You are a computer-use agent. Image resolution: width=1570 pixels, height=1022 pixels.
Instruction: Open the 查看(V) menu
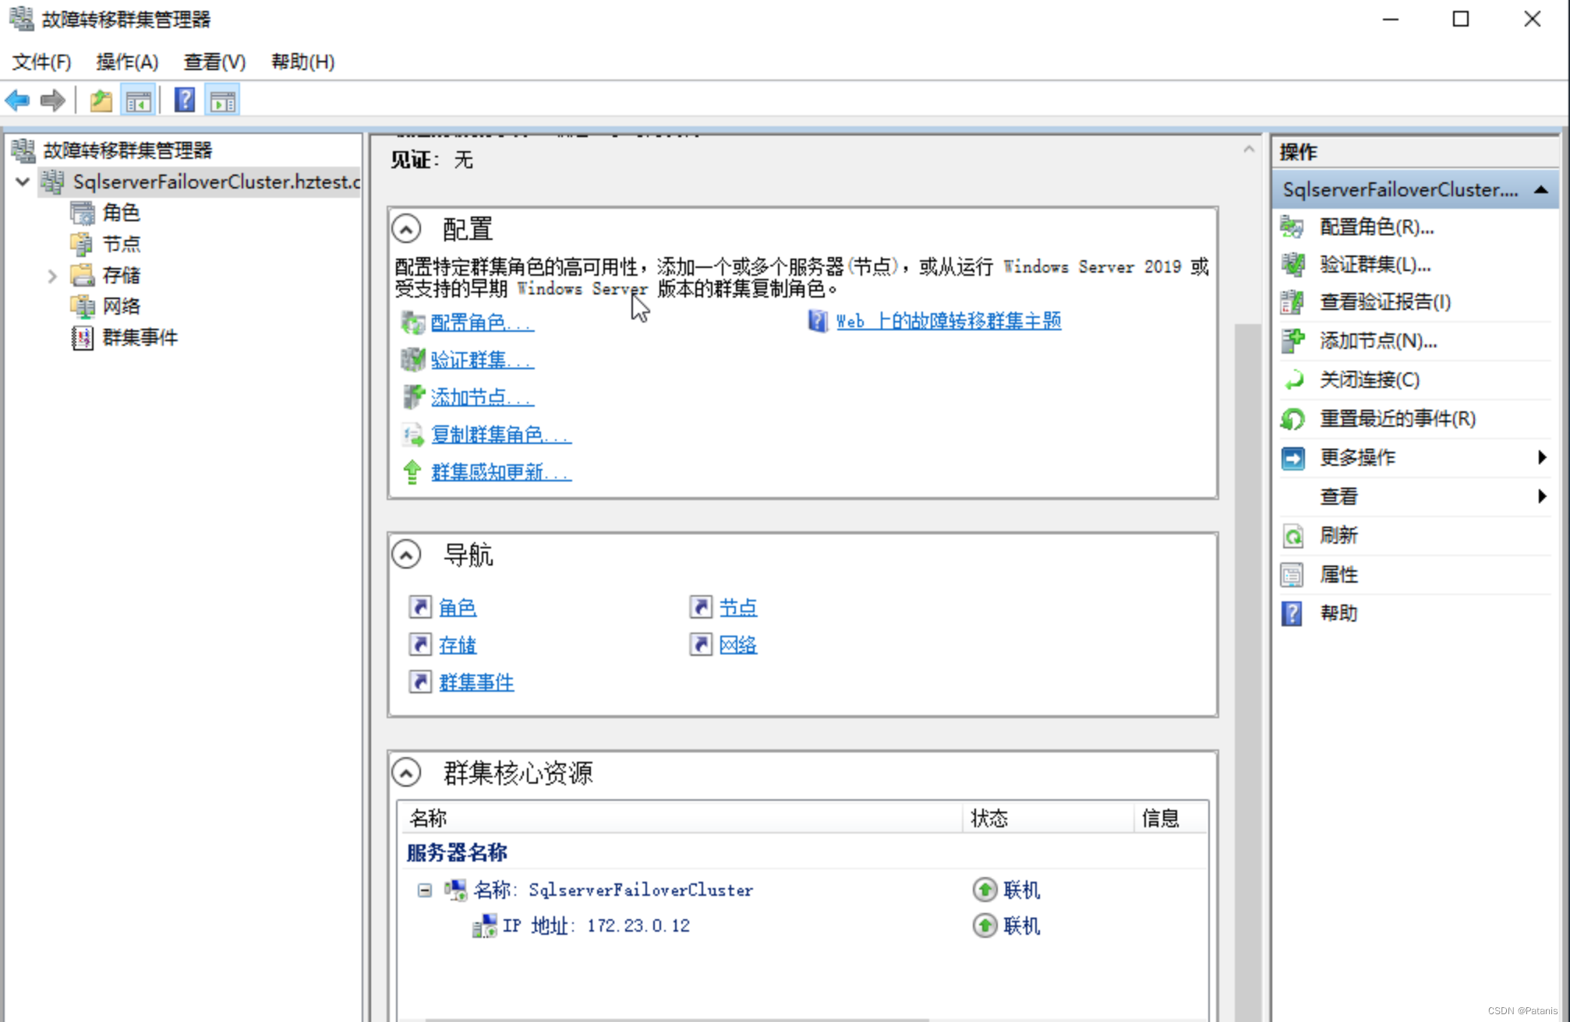pos(214,62)
